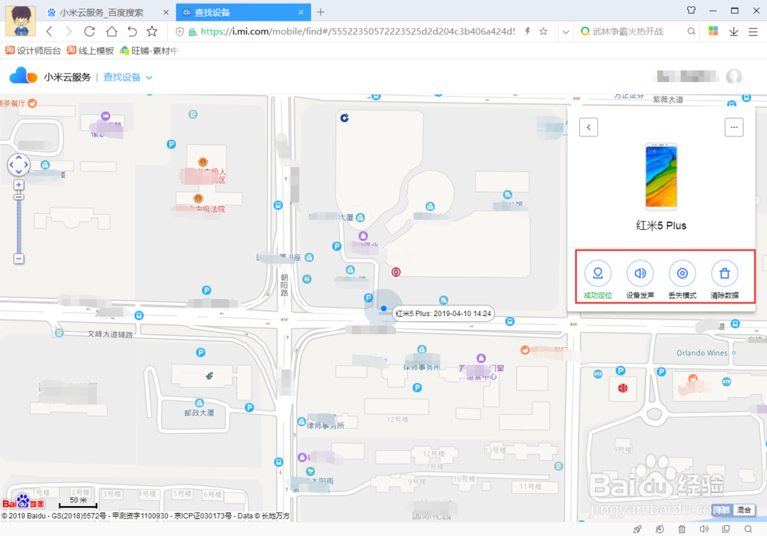Click the address bar URL field
Screen dimensions: 767x536
357,31
